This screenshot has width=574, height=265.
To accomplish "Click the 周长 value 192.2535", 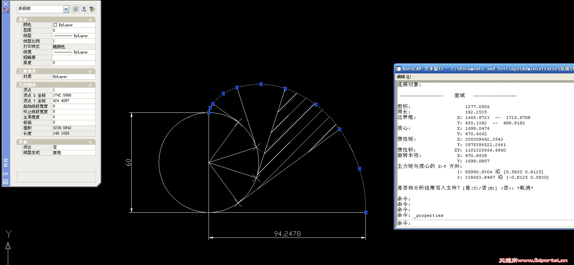I will click(476, 112).
